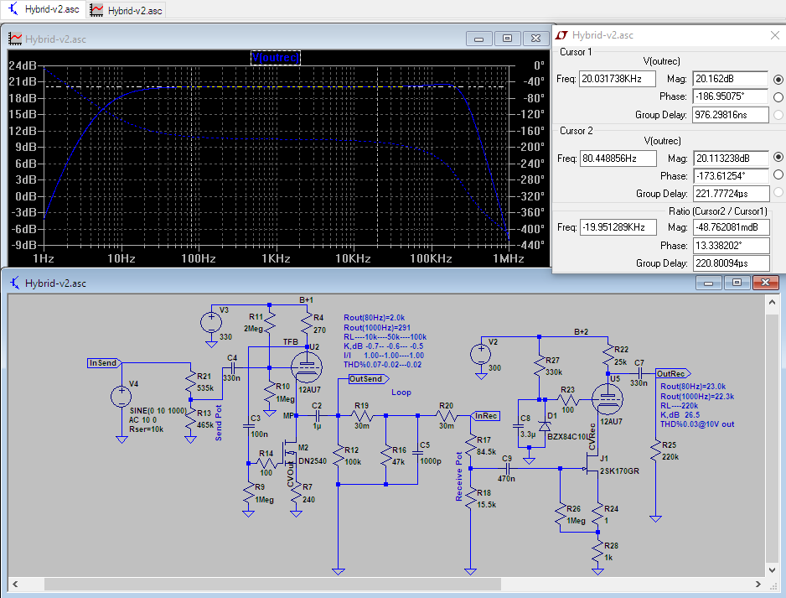Screen dimensions: 786x598
Task: Select the V3 330V voltage source symbol
Action: [x=209, y=322]
